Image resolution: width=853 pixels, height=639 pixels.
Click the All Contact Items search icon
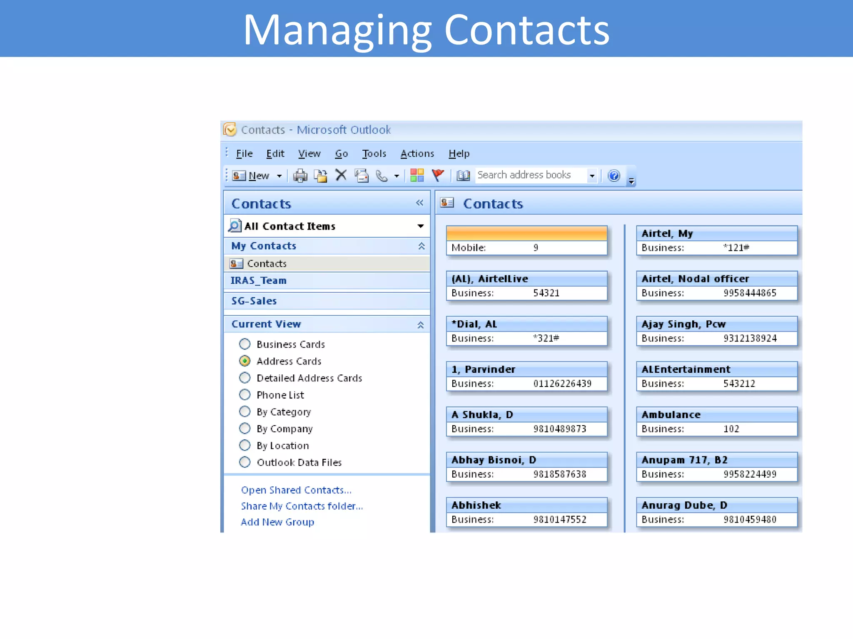click(x=234, y=225)
